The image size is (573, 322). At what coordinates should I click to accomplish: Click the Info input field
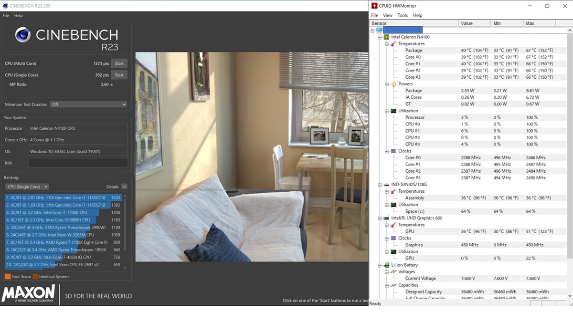click(x=78, y=163)
